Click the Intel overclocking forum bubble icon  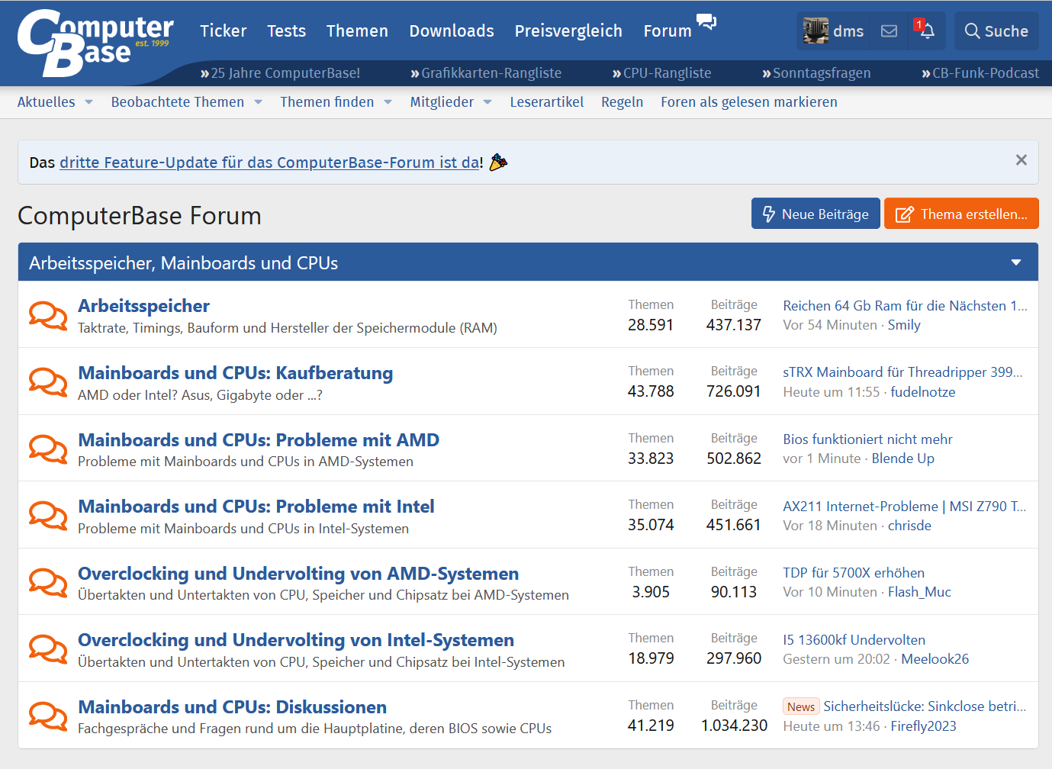pos(48,648)
